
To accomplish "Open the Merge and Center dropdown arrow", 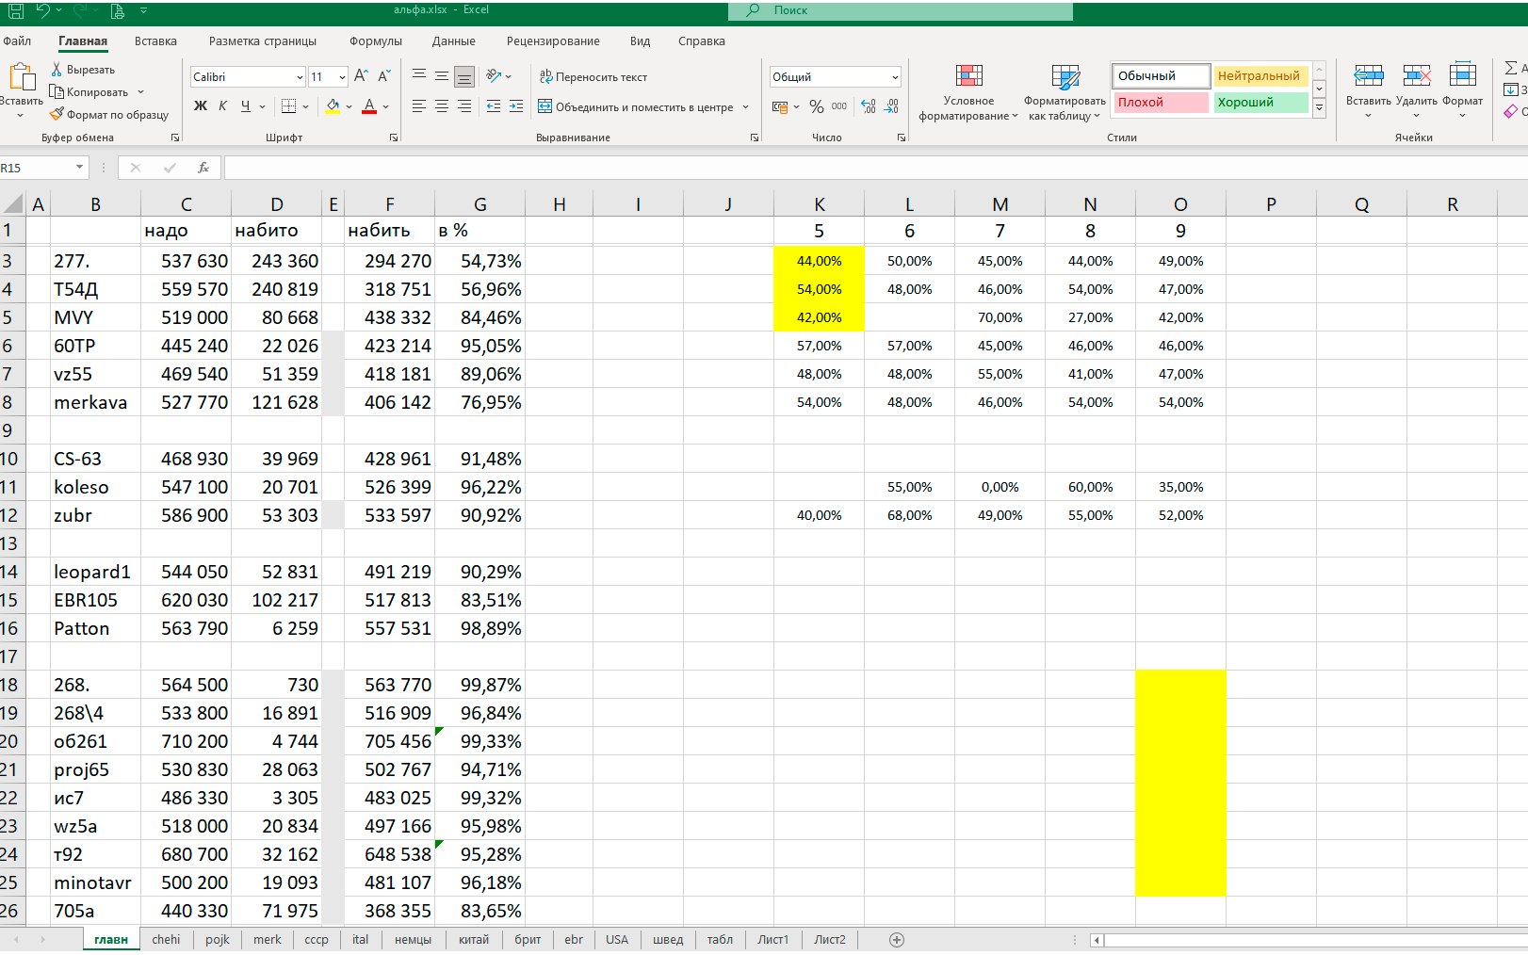I will pos(745,107).
